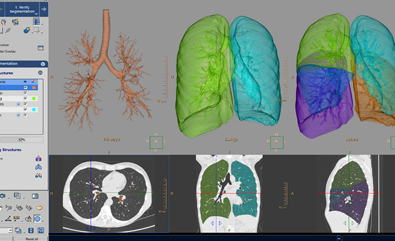Click the rotating head 3D preset icon
Viewport: 395px width, 241px height.
(15, 22)
